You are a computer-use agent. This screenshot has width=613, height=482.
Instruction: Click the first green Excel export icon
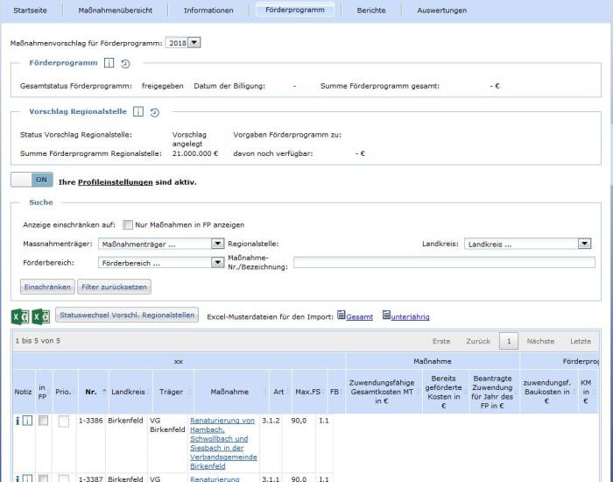[20, 316]
